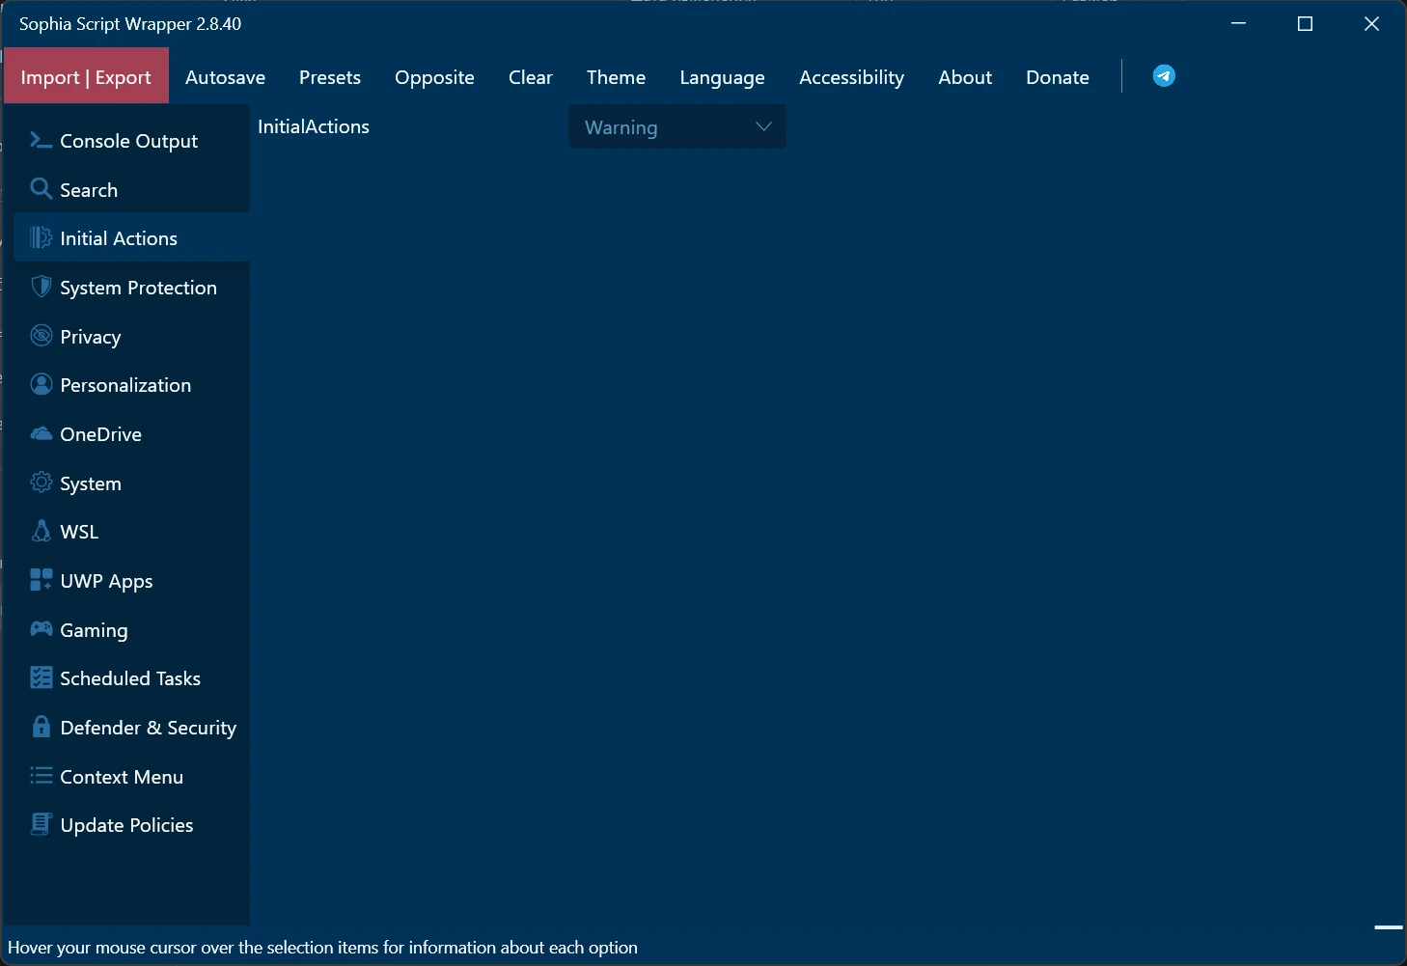
Task: Click the Scheduled Tasks checklist icon
Action: [41, 677]
